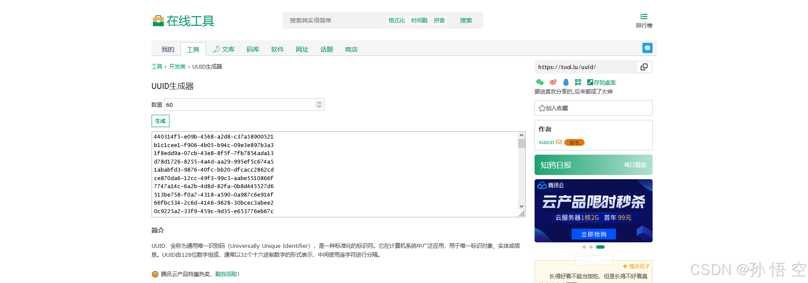Open the 知鸦日报 banner

(593, 165)
